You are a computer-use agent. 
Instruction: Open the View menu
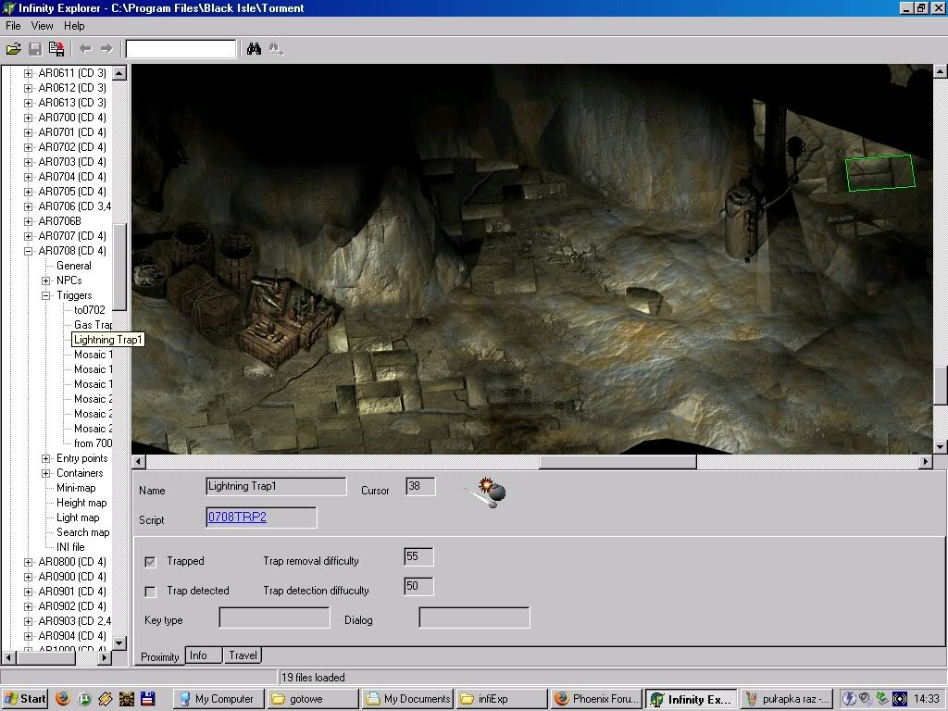(42, 26)
